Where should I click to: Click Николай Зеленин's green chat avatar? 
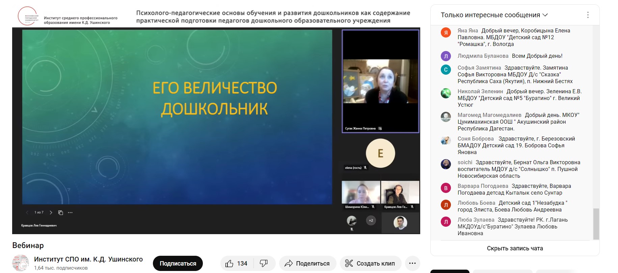tap(446, 93)
